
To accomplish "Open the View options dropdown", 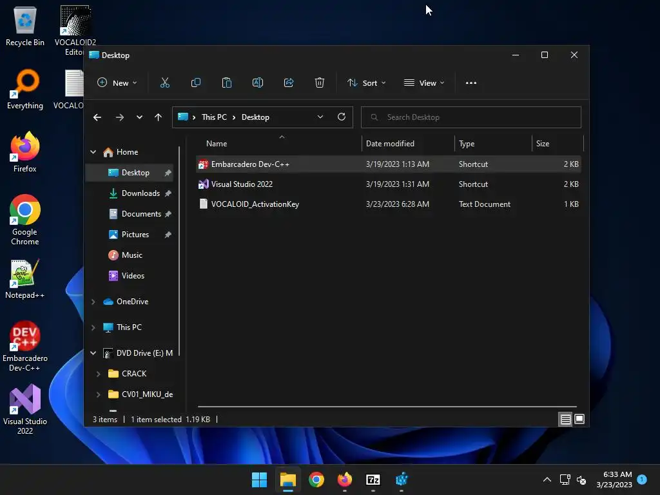I will click(424, 83).
